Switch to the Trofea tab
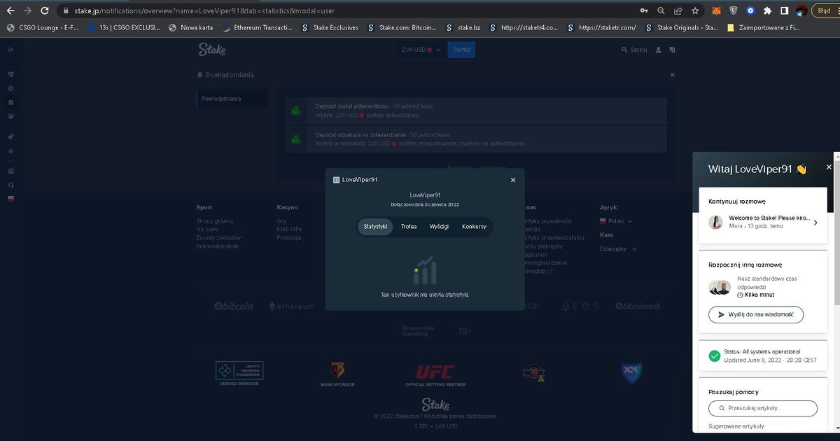This screenshot has height=441, width=840. (409, 227)
